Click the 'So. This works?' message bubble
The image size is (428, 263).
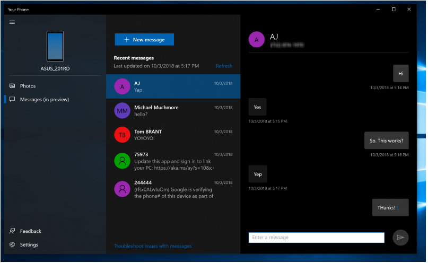[x=387, y=141]
